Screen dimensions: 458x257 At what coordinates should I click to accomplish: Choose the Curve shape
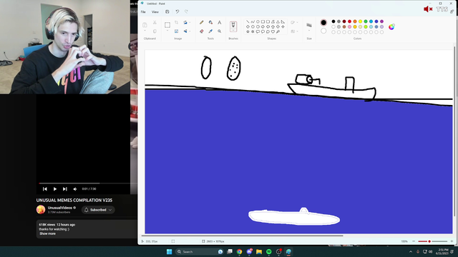[253, 21]
